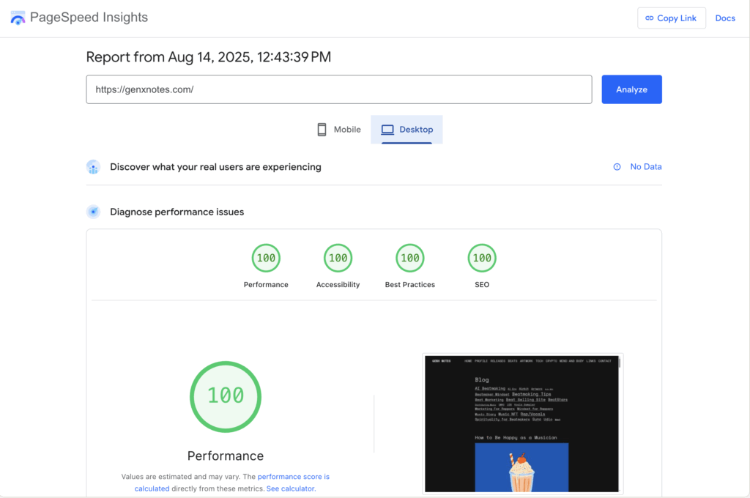Click the mobile phone icon
750x498 pixels.
322,130
